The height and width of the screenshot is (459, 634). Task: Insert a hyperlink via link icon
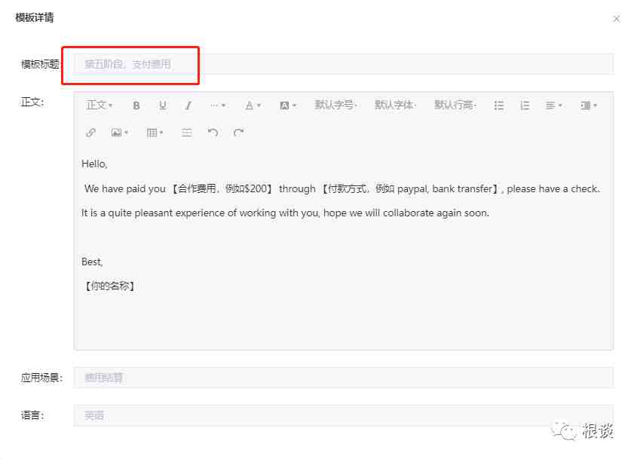90,133
